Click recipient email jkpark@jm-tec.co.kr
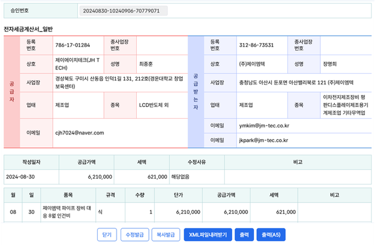The height and width of the screenshot is (246, 375). (264, 140)
